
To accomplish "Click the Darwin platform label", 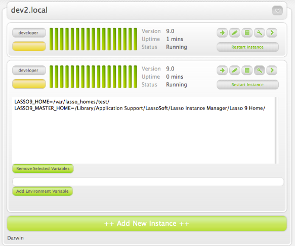I will pos(15,238).
